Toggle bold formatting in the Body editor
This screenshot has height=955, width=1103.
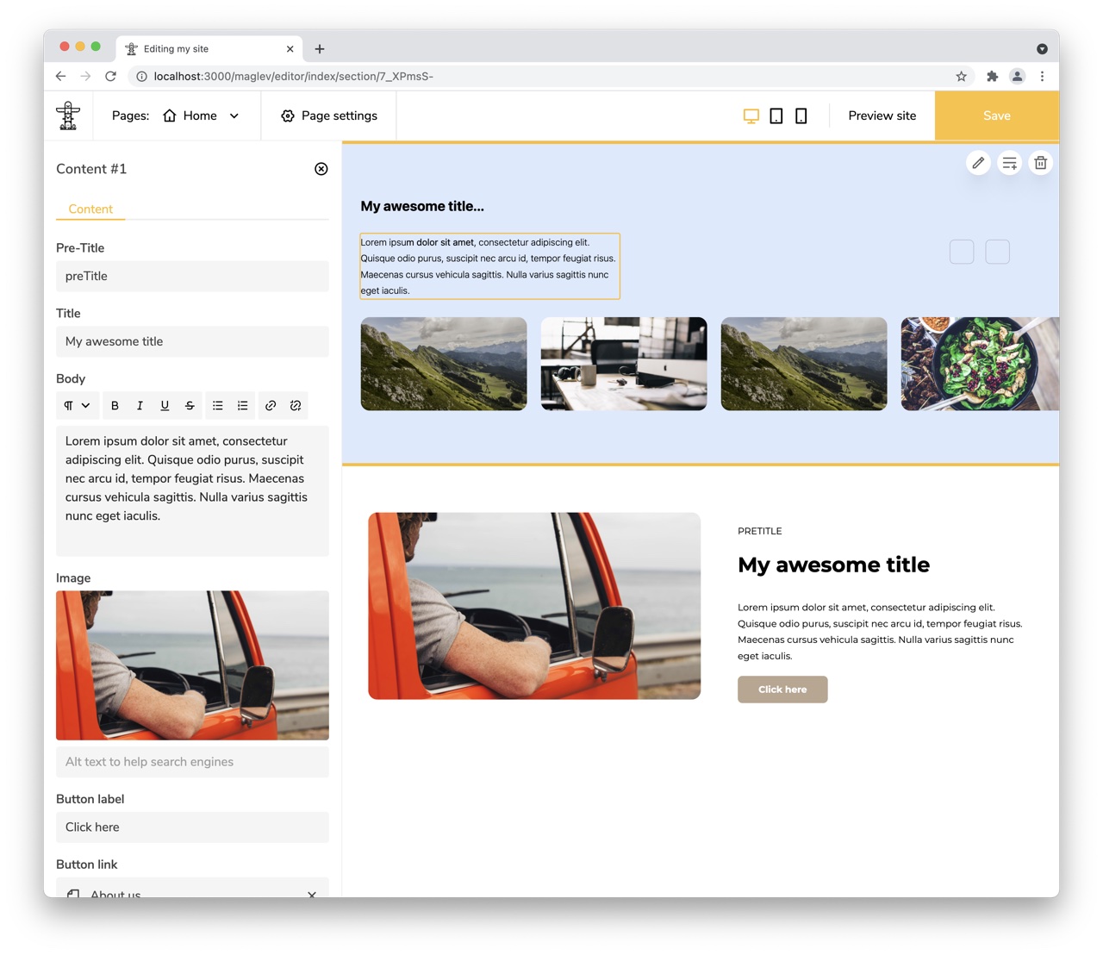click(x=115, y=405)
